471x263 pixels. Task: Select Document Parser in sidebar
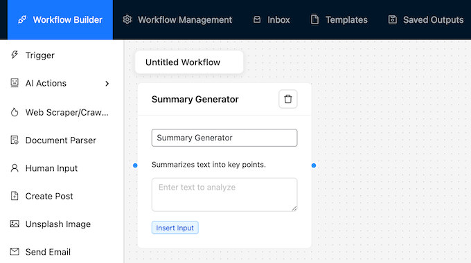coord(61,140)
